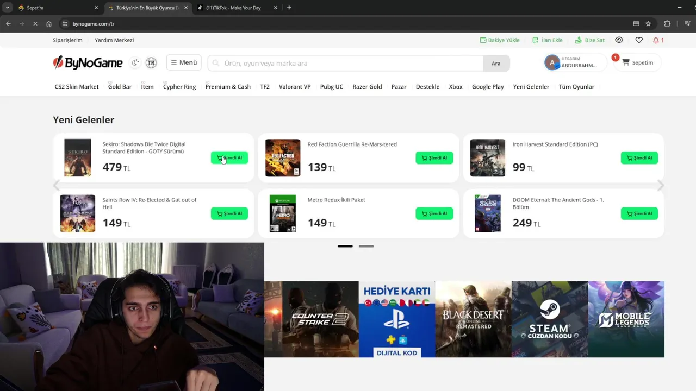Image resolution: width=696 pixels, height=391 pixels.
Task: Click the eye icon in top bar
Action: (x=619, y=40)
